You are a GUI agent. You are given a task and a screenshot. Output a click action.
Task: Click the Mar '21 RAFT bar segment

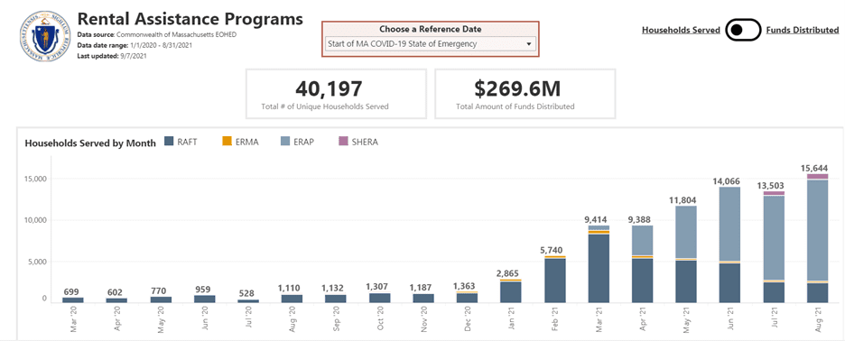pos(599,268)
